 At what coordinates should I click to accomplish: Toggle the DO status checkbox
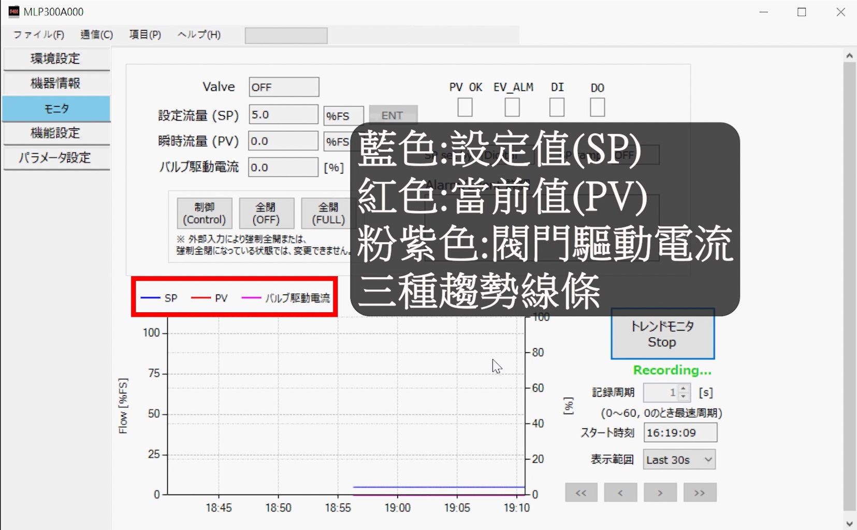click(597, 108)
